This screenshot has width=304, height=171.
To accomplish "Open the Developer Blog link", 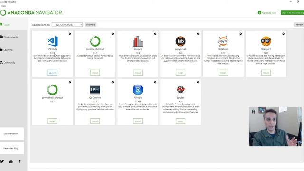I will pyautogui.click(x=12, y=148).
